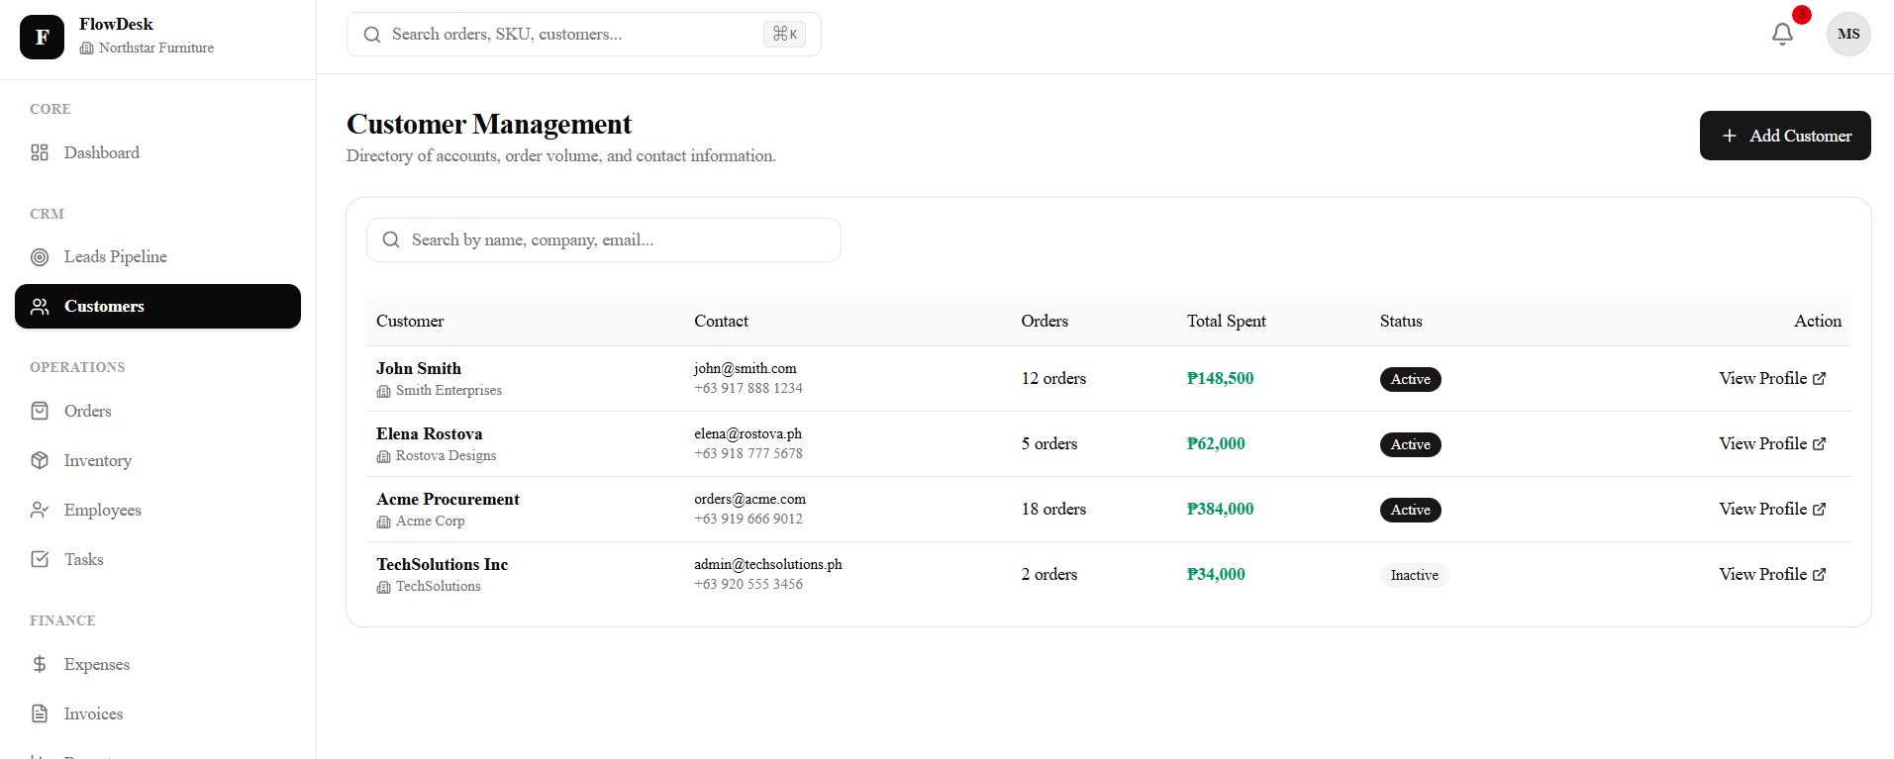This screenshot has height=759, width=1894.
Task: Click Active badge in Acme Procurement row
Action: coord(1410,510)
